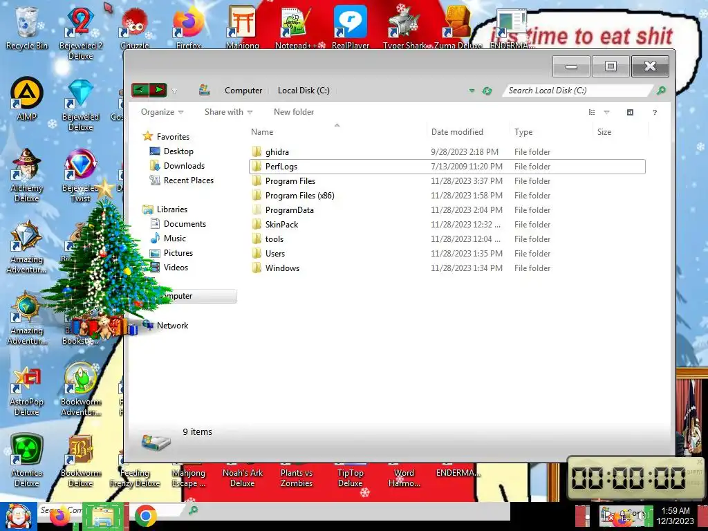708x531 pixels.
Task: Select the ProgramData folder
Action: tap(447, 210)
